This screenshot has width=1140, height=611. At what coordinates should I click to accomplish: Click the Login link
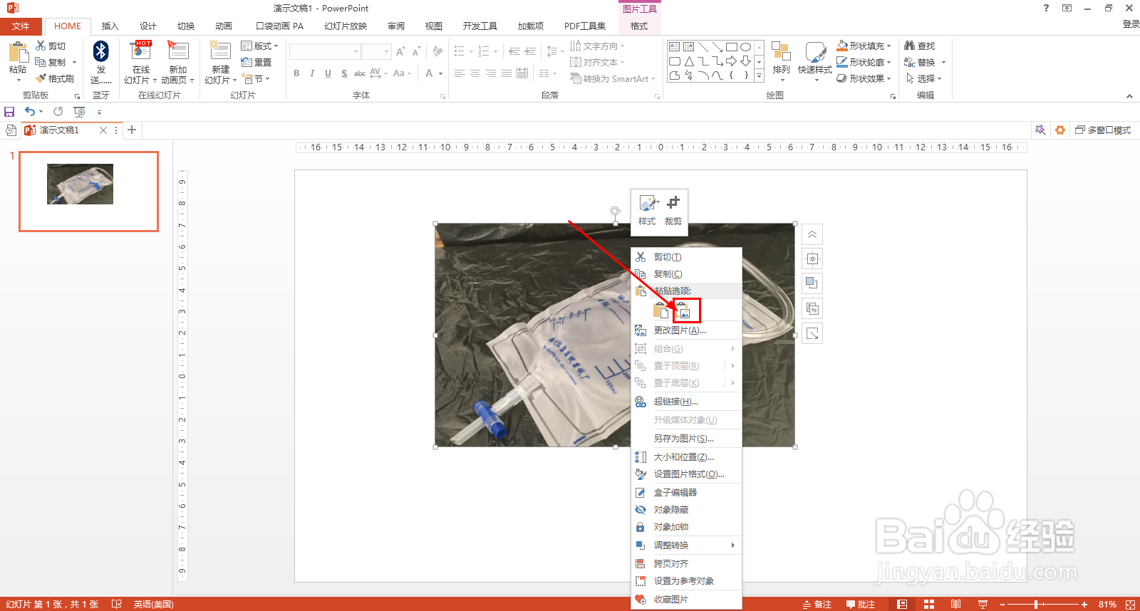click(x=1131, y=24)
